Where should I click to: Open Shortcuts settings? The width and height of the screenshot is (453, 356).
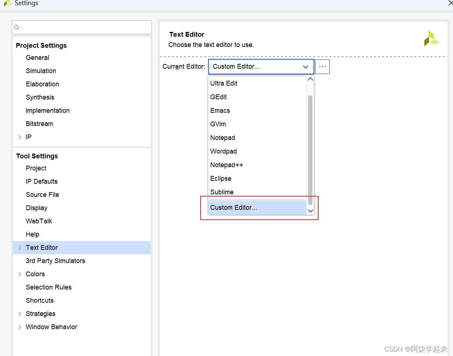tap(40, 301)
